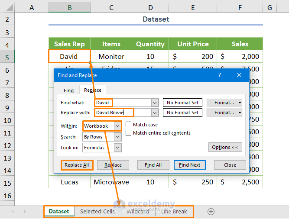Expand the Within dropdown

coord(117,126)
